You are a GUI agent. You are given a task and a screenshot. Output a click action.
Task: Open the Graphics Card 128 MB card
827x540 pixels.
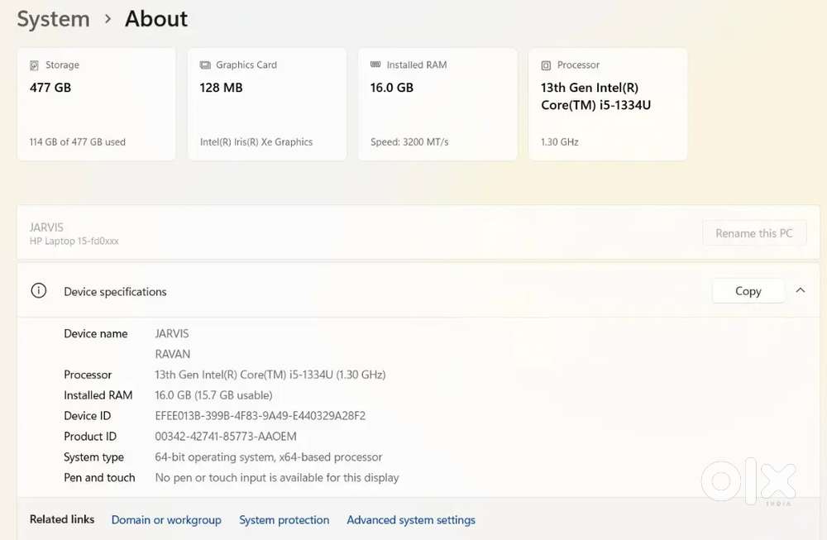tap(267, 104)
